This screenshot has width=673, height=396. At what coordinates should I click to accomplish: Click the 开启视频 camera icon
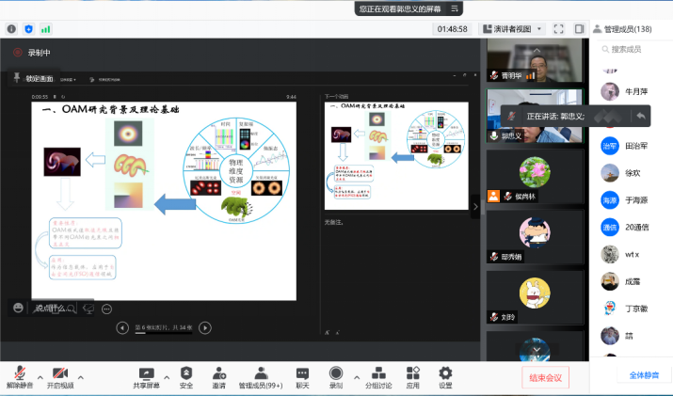click(60, 372)
